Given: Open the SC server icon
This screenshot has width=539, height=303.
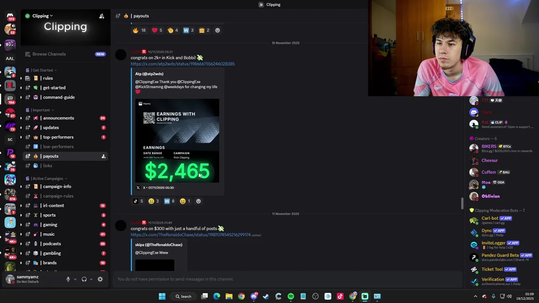Looking at the screenshot, I should (10, 140).
